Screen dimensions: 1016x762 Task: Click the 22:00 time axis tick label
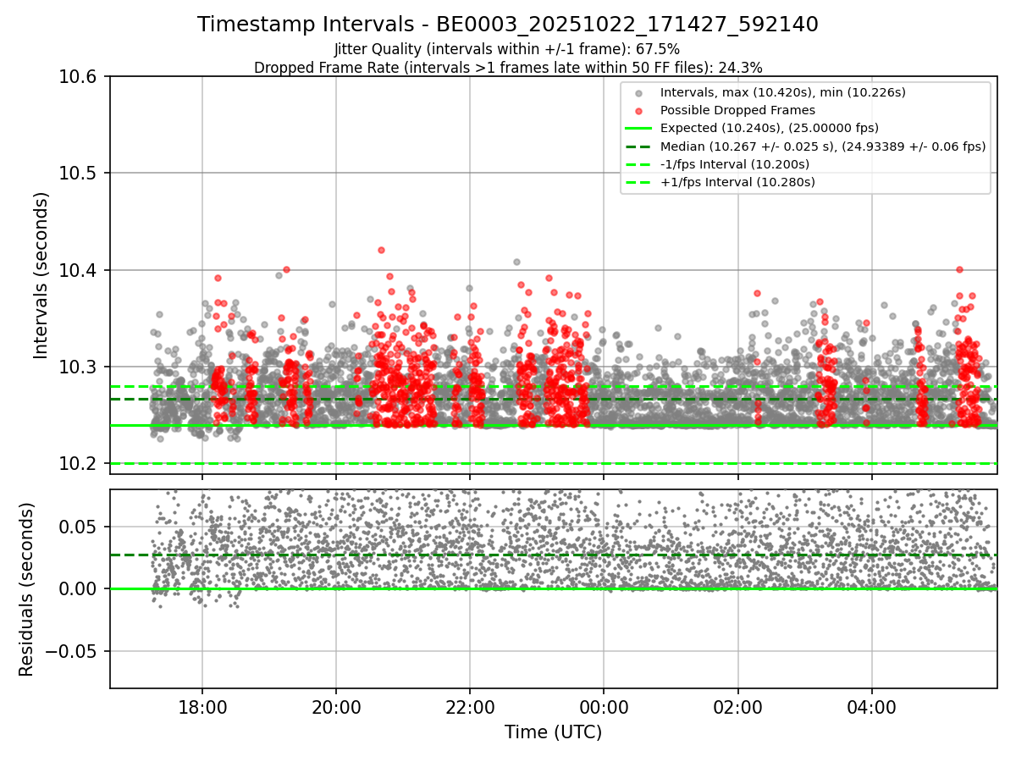[470, 707]
